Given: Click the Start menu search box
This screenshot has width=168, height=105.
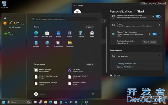Looking at the screenshot, I should pyautogui.click(x=64, y=19).
